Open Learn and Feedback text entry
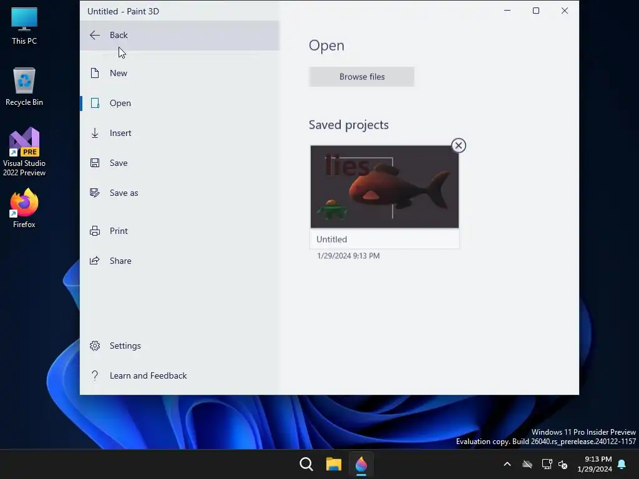Screen dimensions: 639x479 coord(149,375)
